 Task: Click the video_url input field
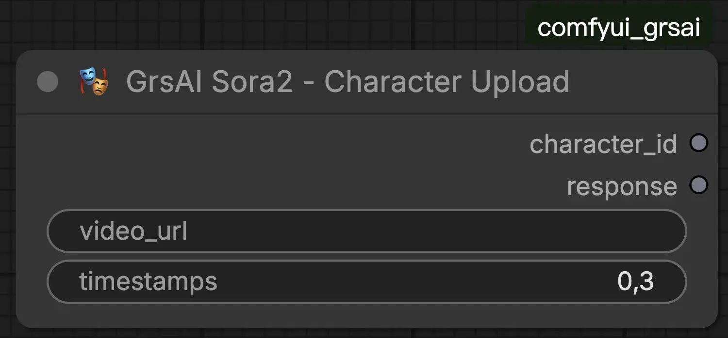[x=366, y=231]
